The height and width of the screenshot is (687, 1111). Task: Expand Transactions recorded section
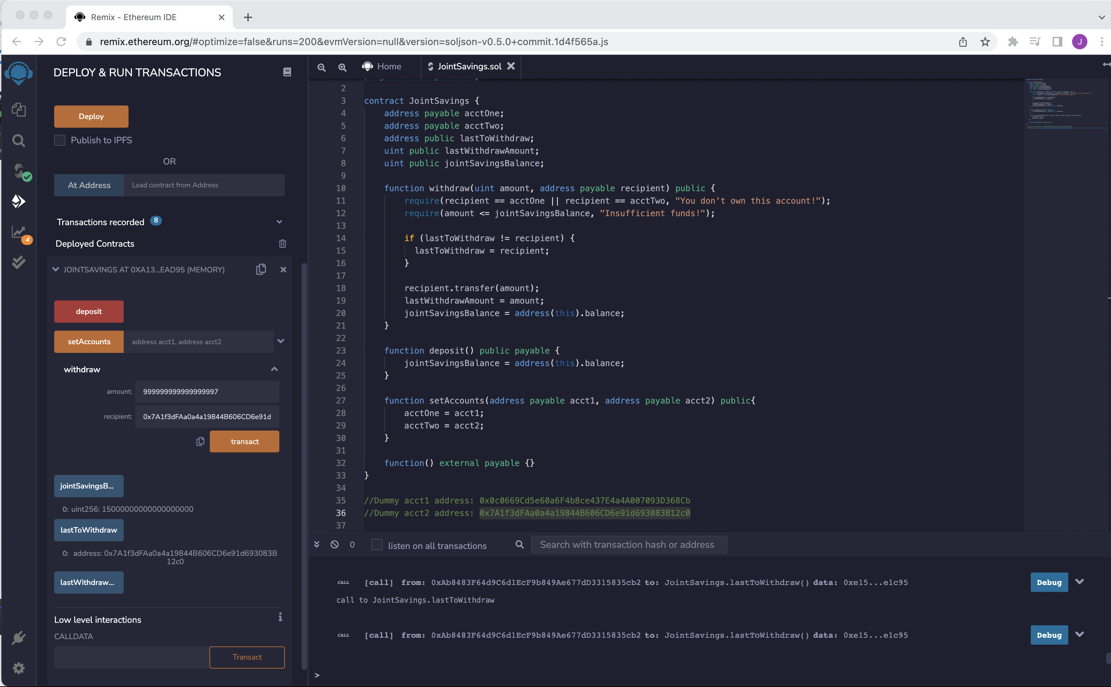279,222
